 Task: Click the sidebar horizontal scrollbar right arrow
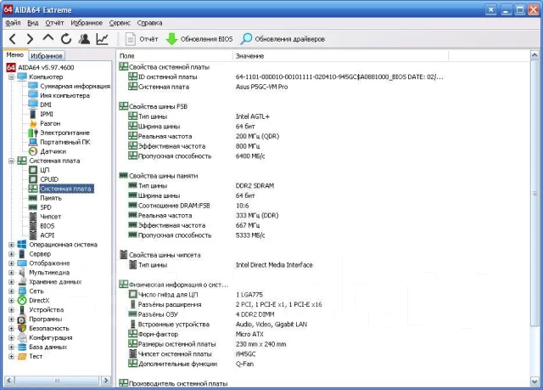click(x=106, y=381)
